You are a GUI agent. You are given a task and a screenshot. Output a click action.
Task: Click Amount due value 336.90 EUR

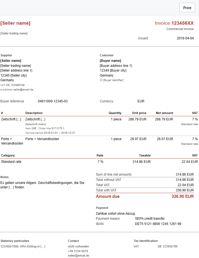point(183,196)
